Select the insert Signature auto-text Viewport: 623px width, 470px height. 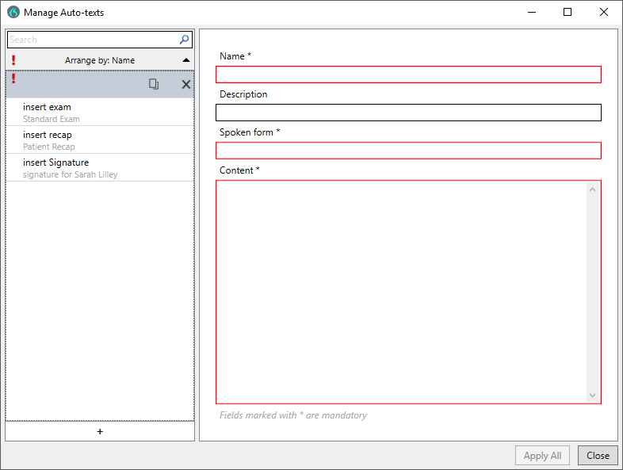[100, 168]
